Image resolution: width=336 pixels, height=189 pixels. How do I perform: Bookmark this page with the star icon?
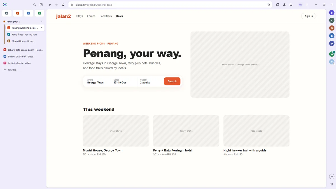(269, 5)
